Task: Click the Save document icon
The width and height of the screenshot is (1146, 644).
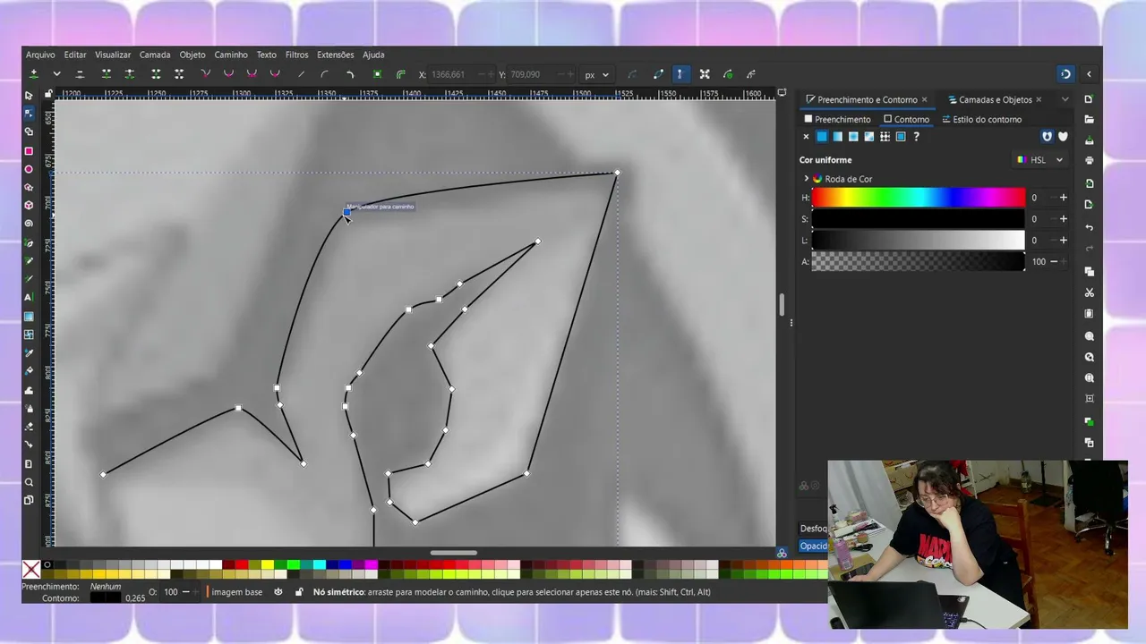Action: click(x=1089, y=140)
